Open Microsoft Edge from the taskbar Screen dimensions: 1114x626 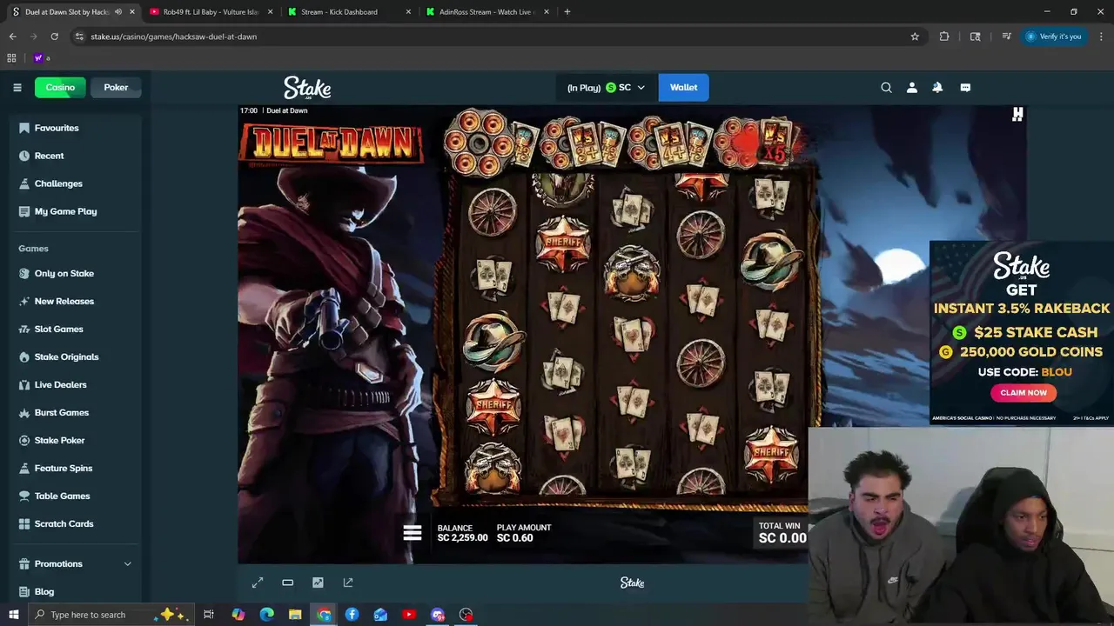(x=267, y=615)
